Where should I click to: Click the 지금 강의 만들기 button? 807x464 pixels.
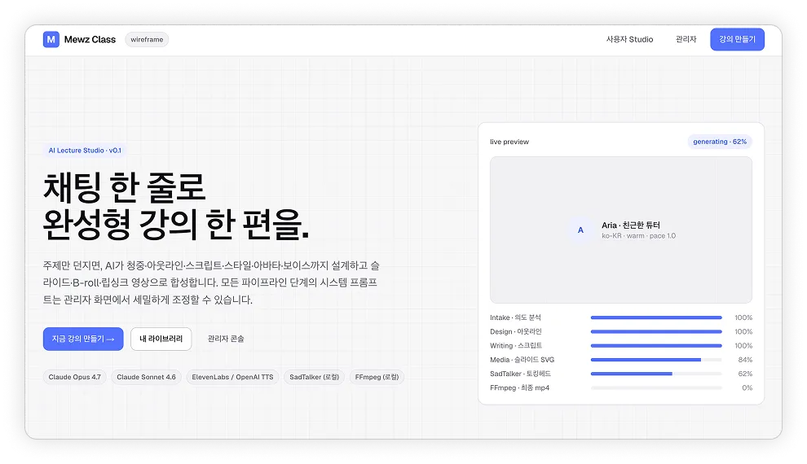click(x=83, y=339)
